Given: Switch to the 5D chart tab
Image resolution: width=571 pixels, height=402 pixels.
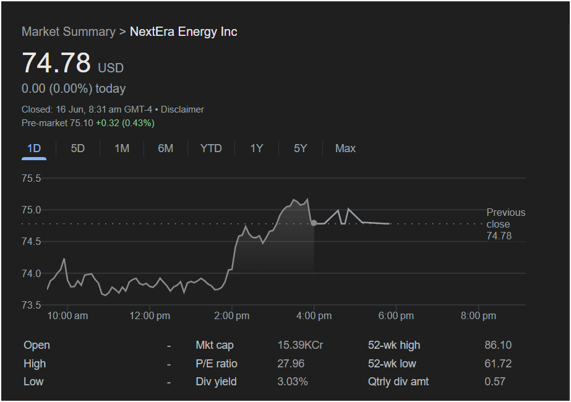Looking at the screenshot, I should (78, 148).
